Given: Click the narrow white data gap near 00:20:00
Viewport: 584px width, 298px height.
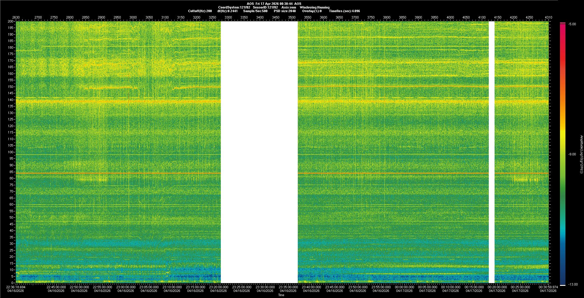Looking at the screenshot, I should (x=492, y=152).
